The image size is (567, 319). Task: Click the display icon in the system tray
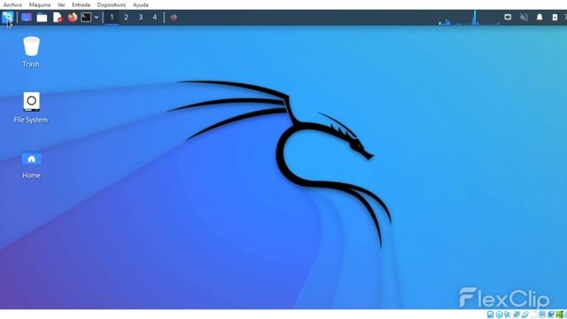(x=508, y=17)
